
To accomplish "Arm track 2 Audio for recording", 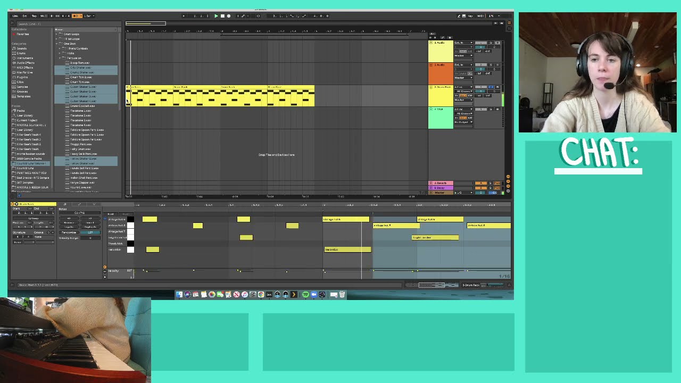I will point(497,65).
